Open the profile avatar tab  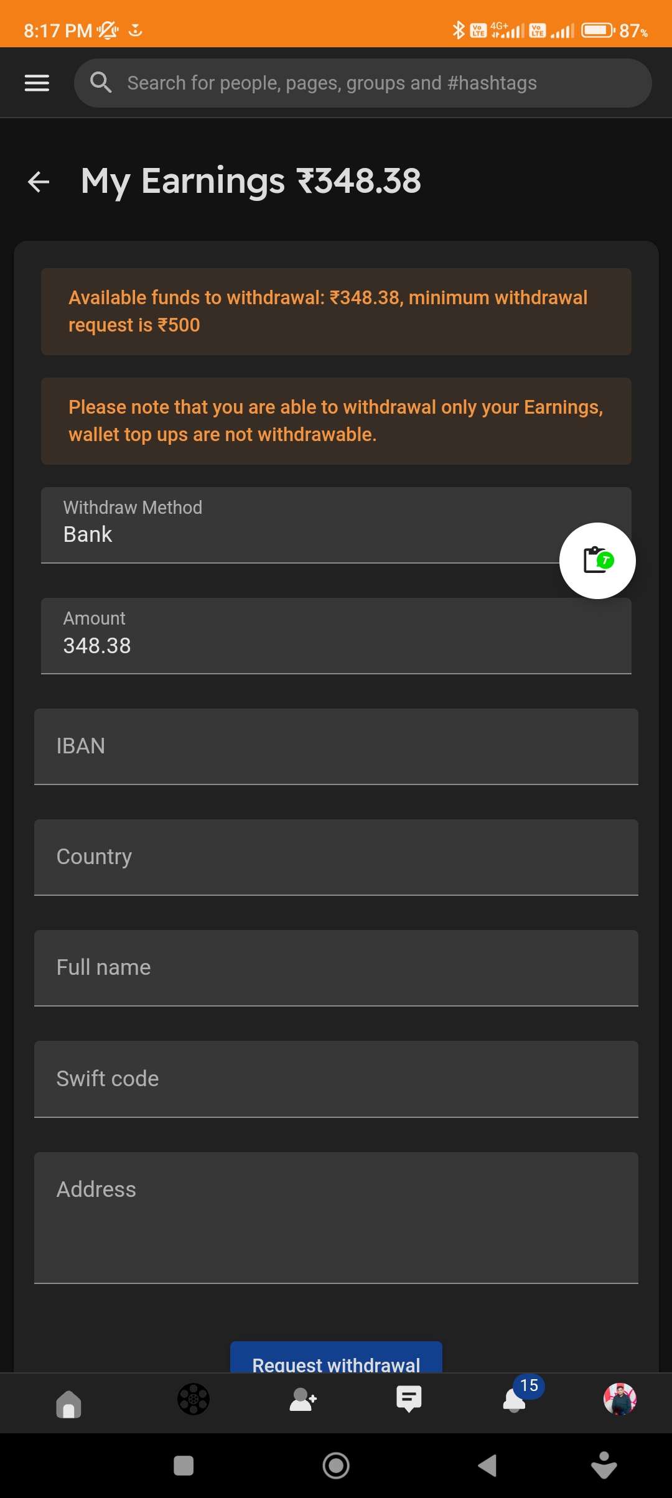pyautogui.click(x=620, y=1400)
